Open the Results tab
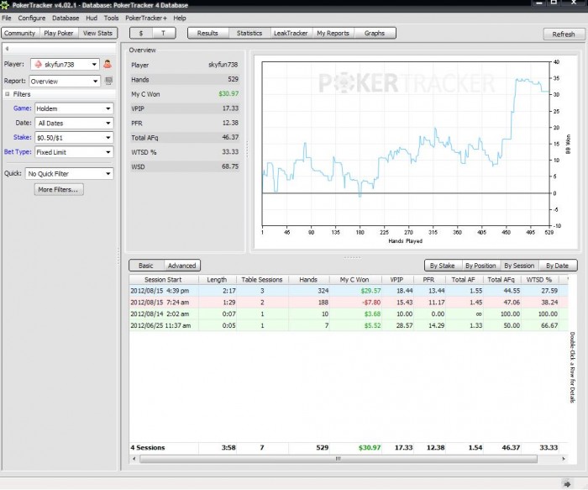The width and height of the screenshot is (588, 490). point(207,33)
